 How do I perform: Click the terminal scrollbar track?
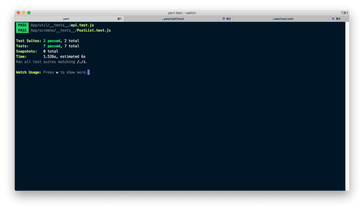pos(347,106)
